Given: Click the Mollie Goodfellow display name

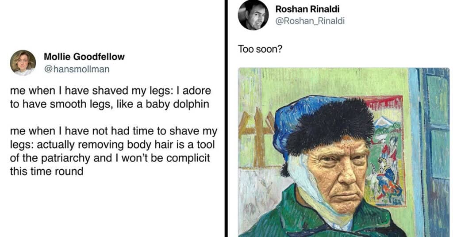Looking at the screenshot, I should (84, 57).
